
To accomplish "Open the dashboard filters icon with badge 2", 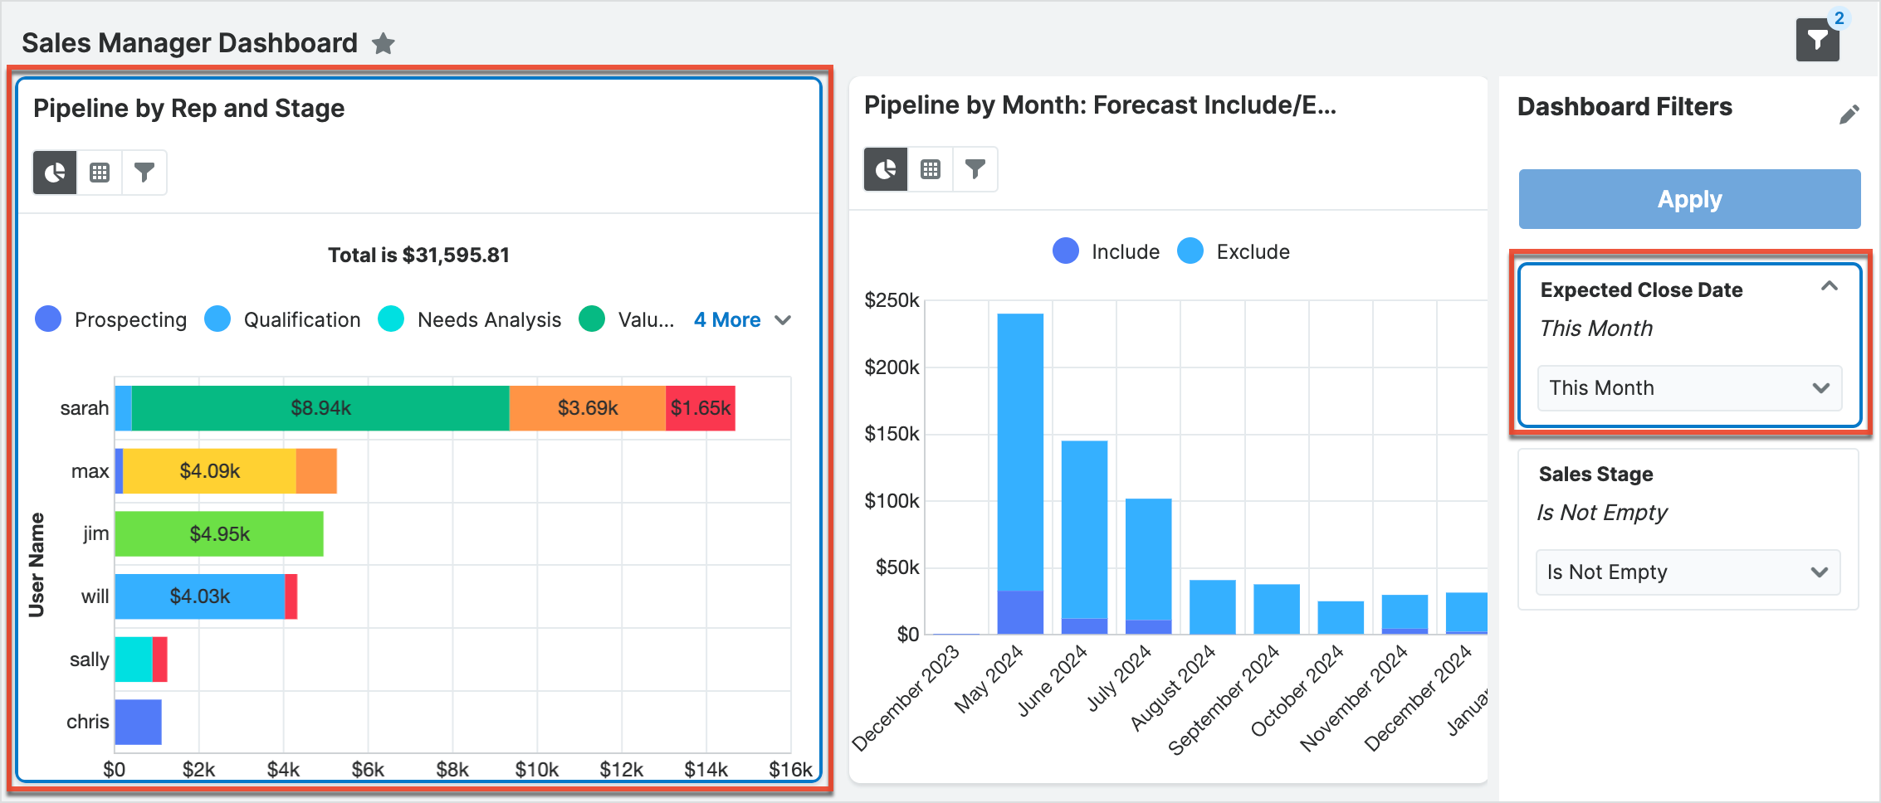I will coord(1817,39).
